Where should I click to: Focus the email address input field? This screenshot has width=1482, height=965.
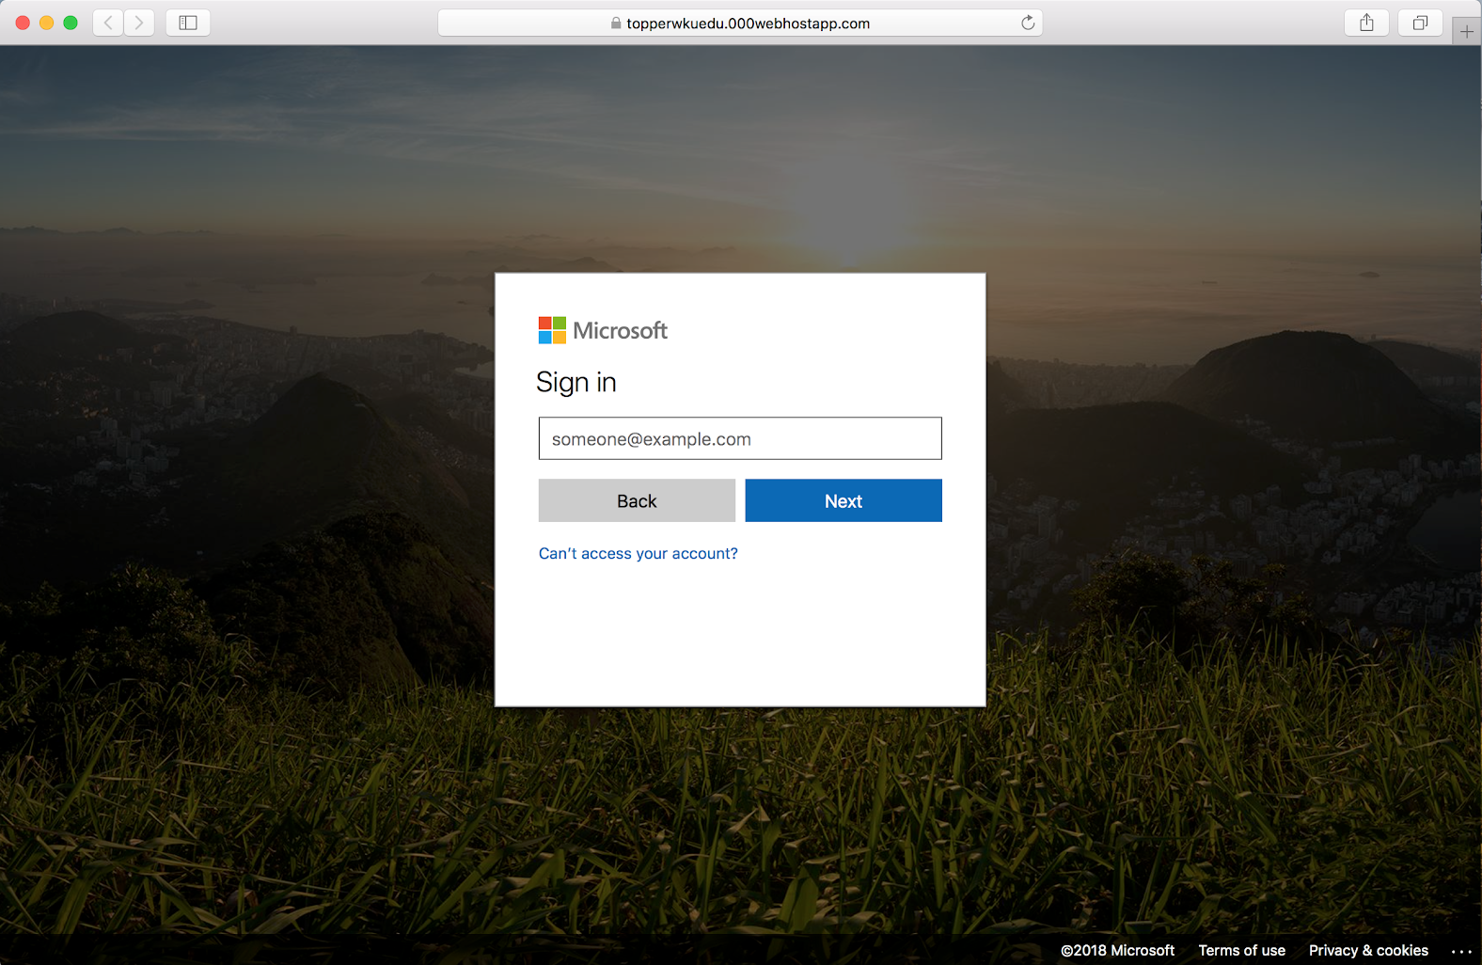(x=740, y=438)
